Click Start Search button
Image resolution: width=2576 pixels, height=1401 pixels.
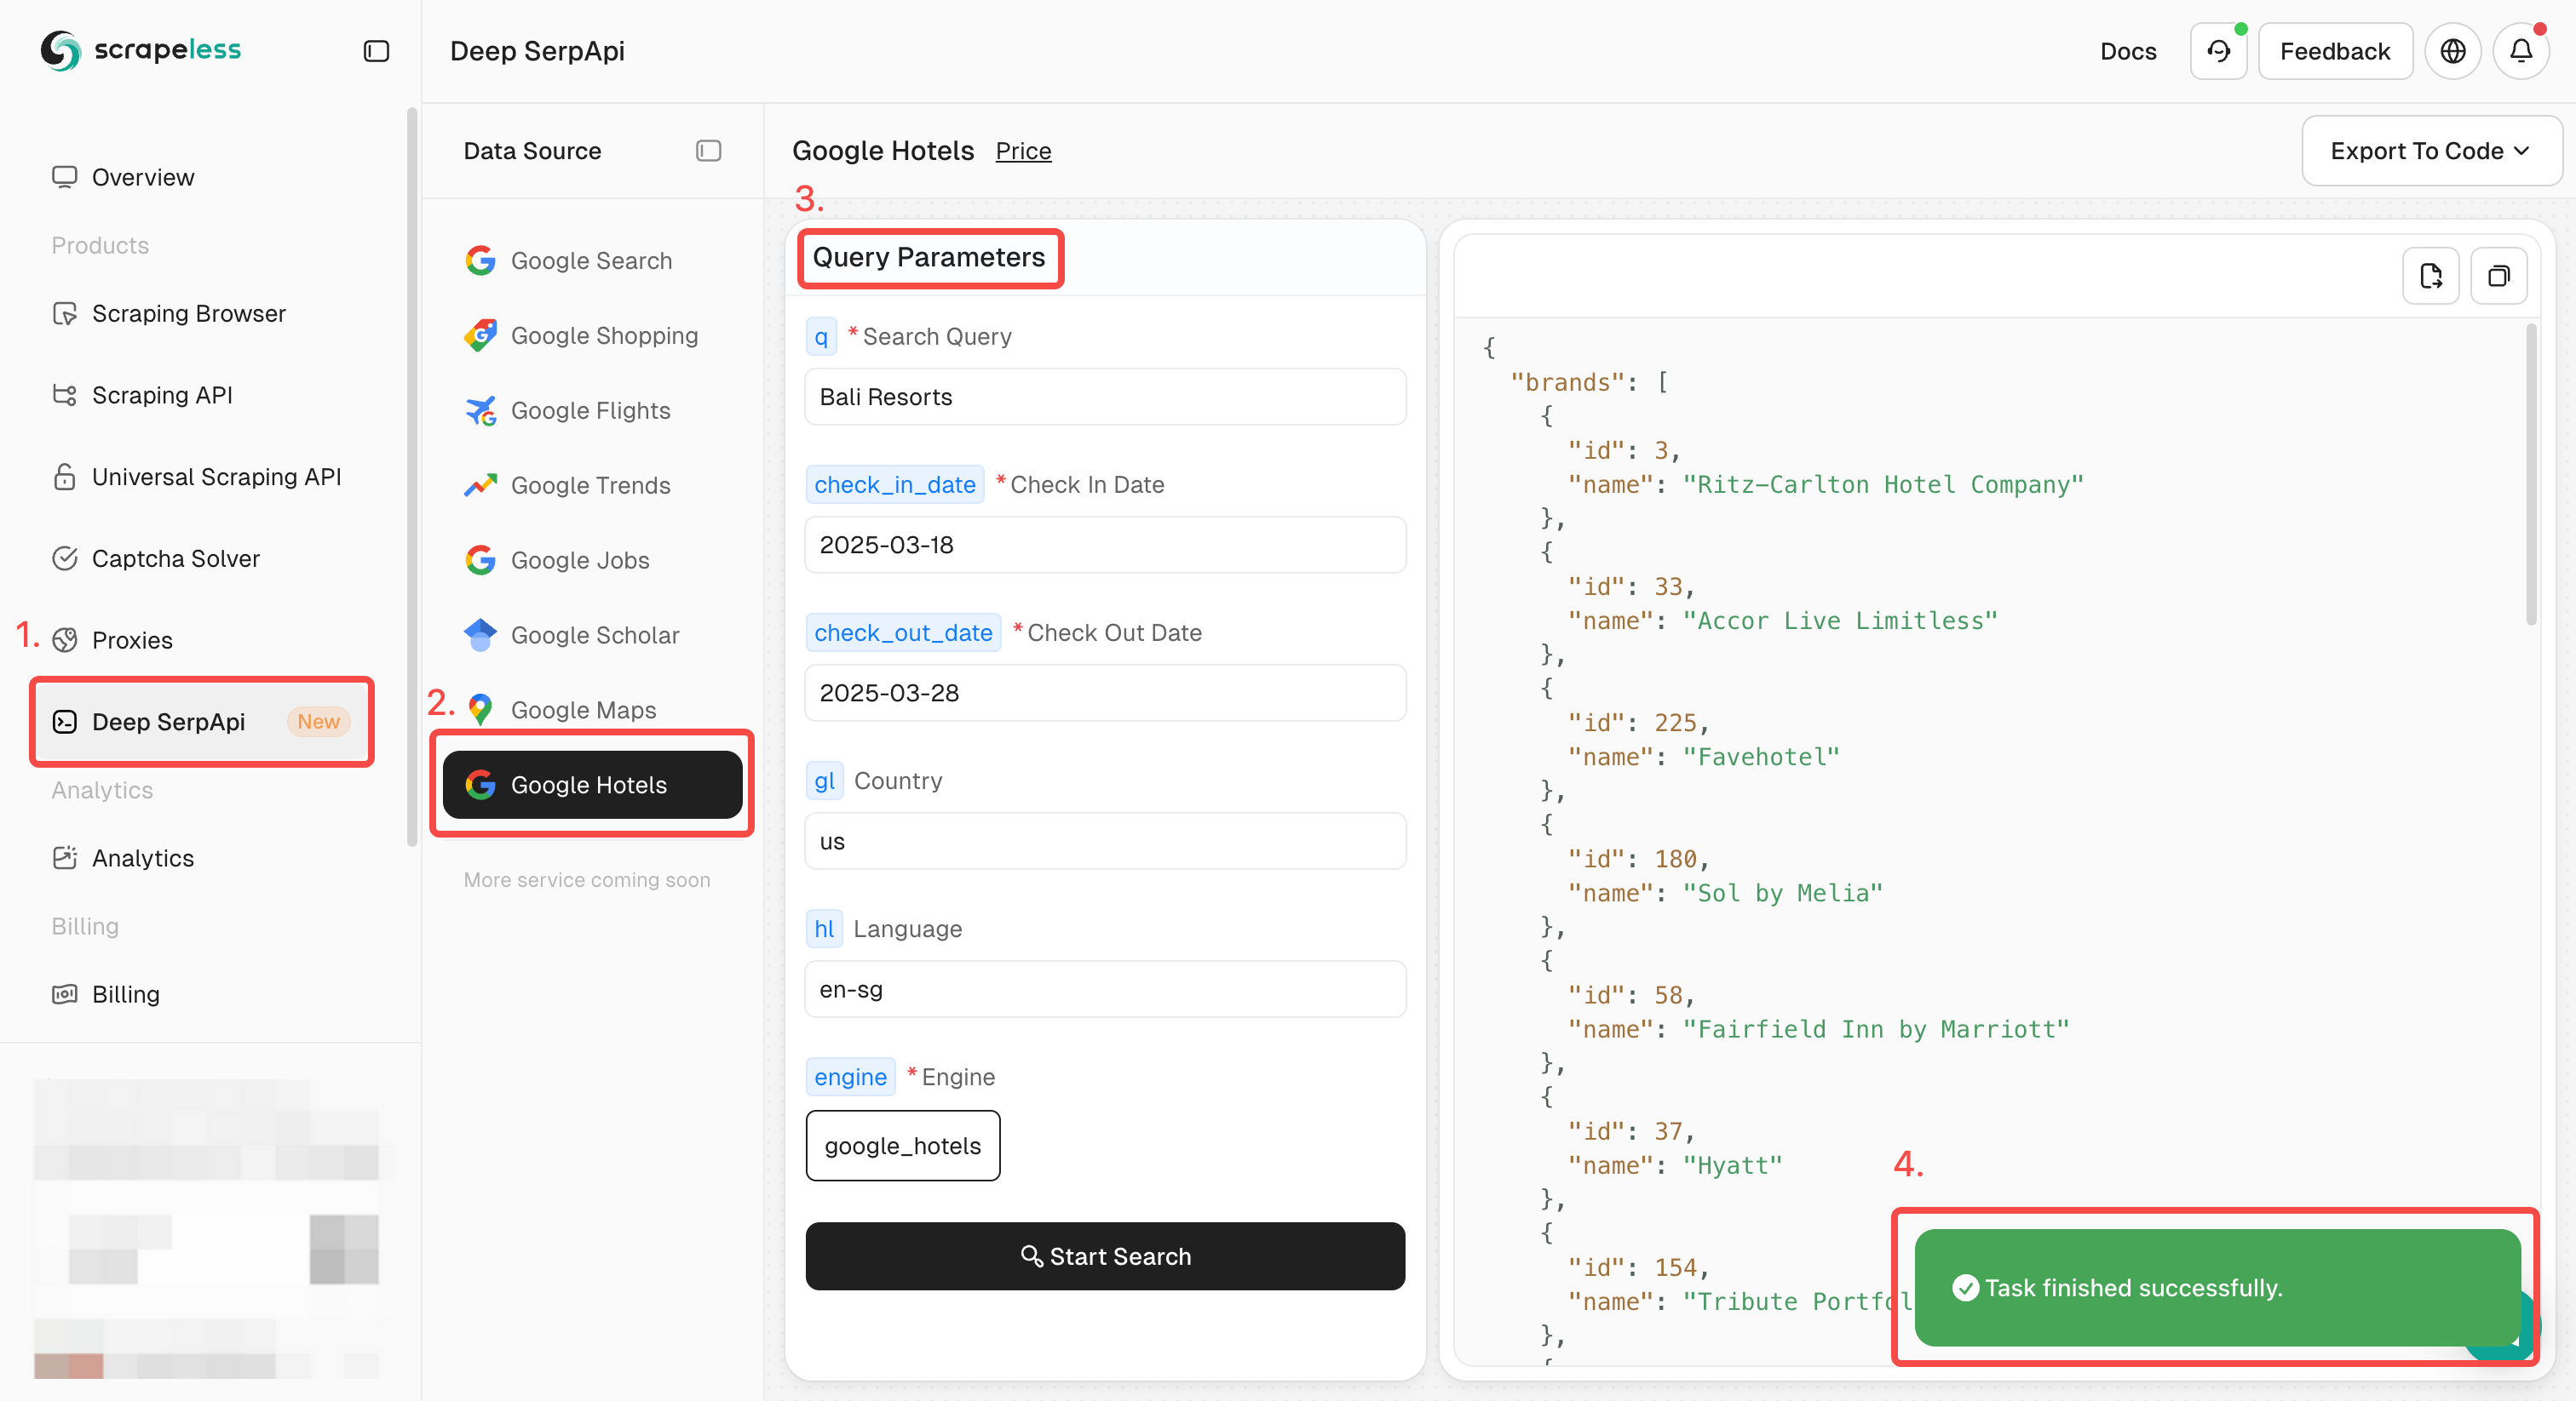tap(1105, 1256)
